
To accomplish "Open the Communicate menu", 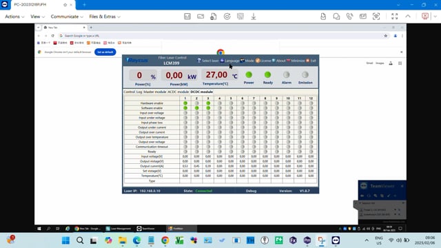I will pyautogui.click(x=67, y=17).
